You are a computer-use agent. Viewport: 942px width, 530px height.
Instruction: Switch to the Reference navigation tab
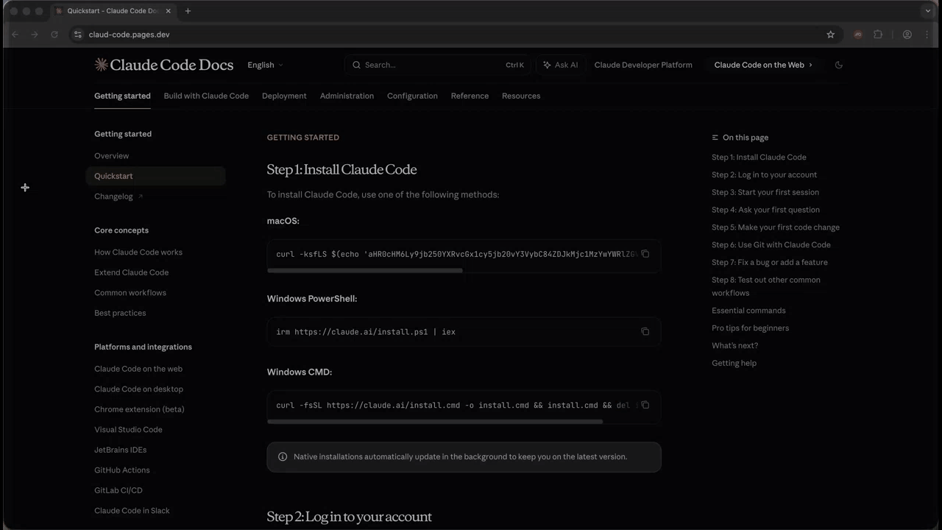pos(470,96)
